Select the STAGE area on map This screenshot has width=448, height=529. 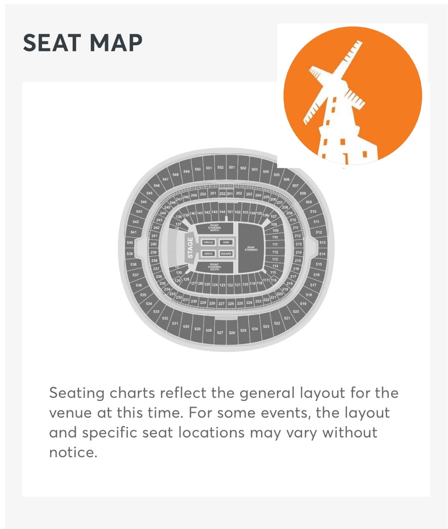point(190,248)
